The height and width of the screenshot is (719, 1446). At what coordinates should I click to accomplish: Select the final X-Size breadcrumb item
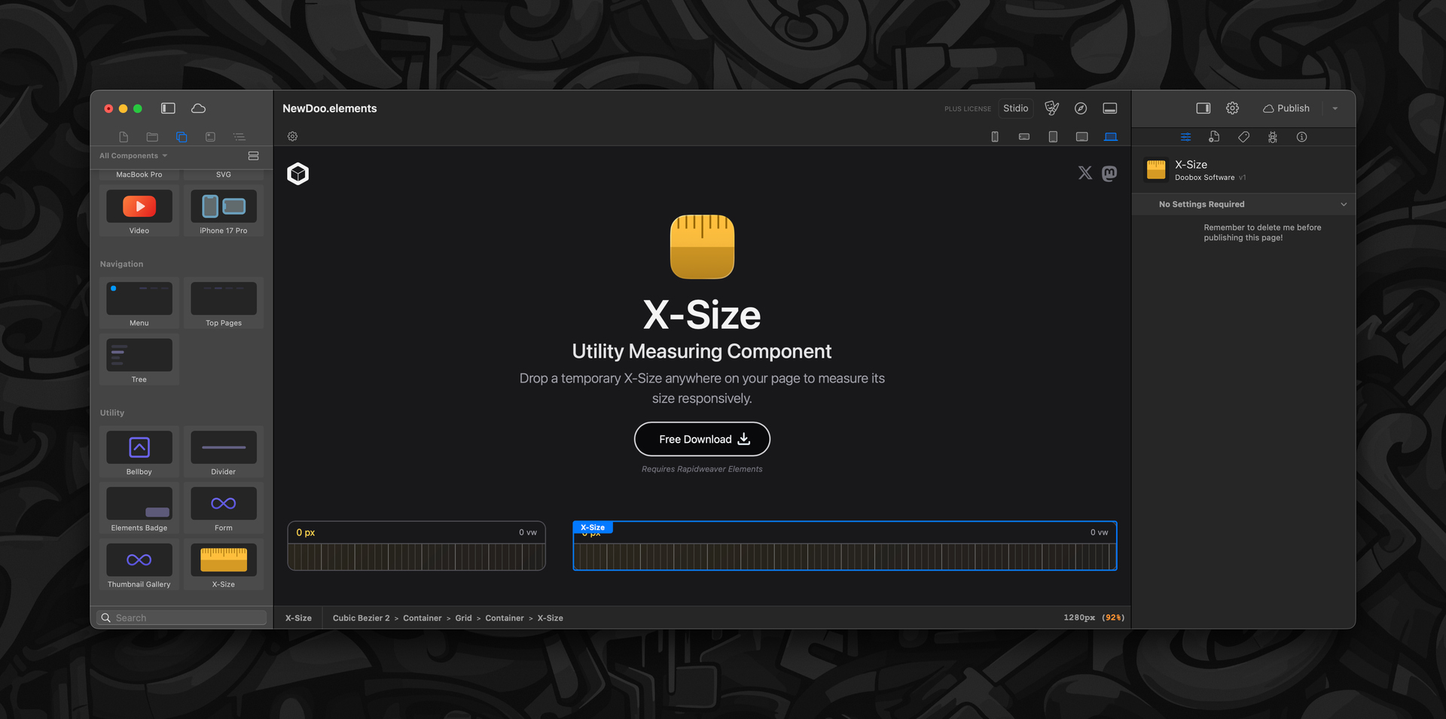[551, 618]
